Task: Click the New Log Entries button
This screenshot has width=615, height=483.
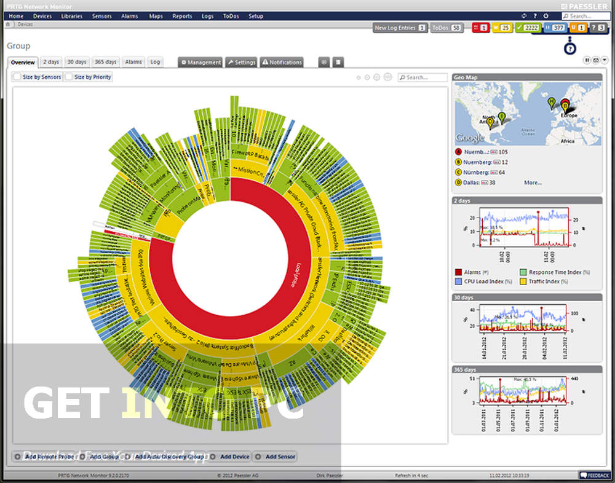Action: tap(400, 28)
